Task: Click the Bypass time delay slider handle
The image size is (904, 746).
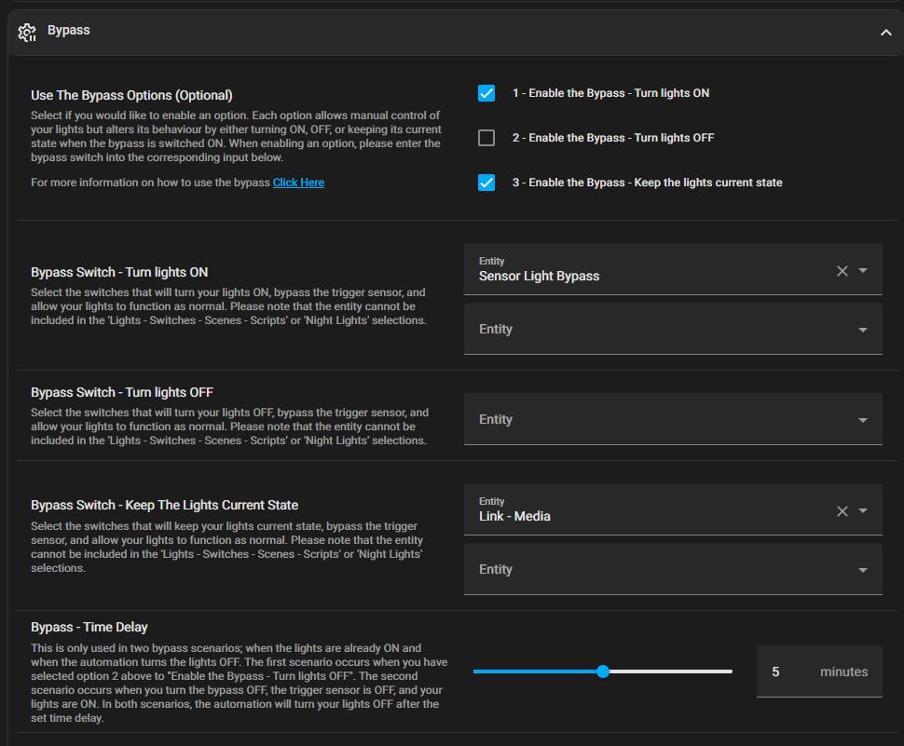Action: (x=603, y=671)
